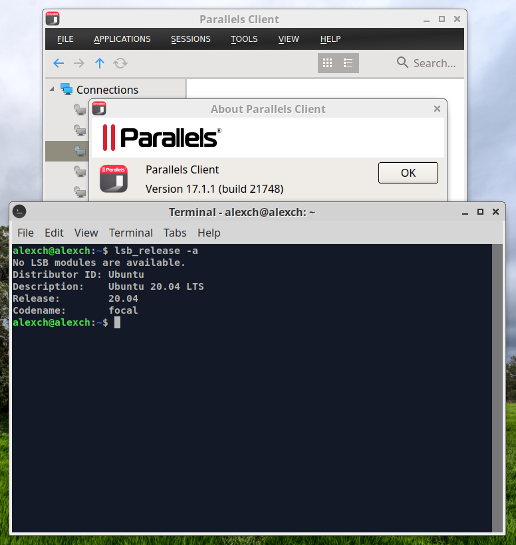The width and height of the screenshot is (516, 545).
Task: Click the Codename focal output line
Action: tap(75, 310)
